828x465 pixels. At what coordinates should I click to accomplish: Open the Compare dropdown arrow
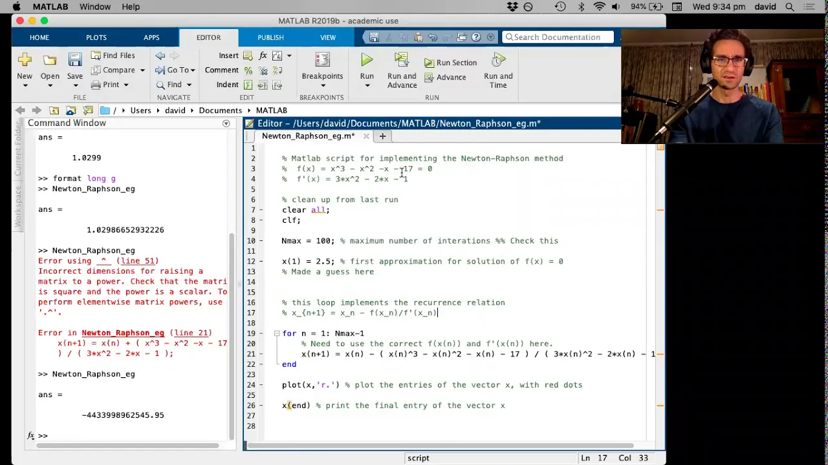[142, 70]
